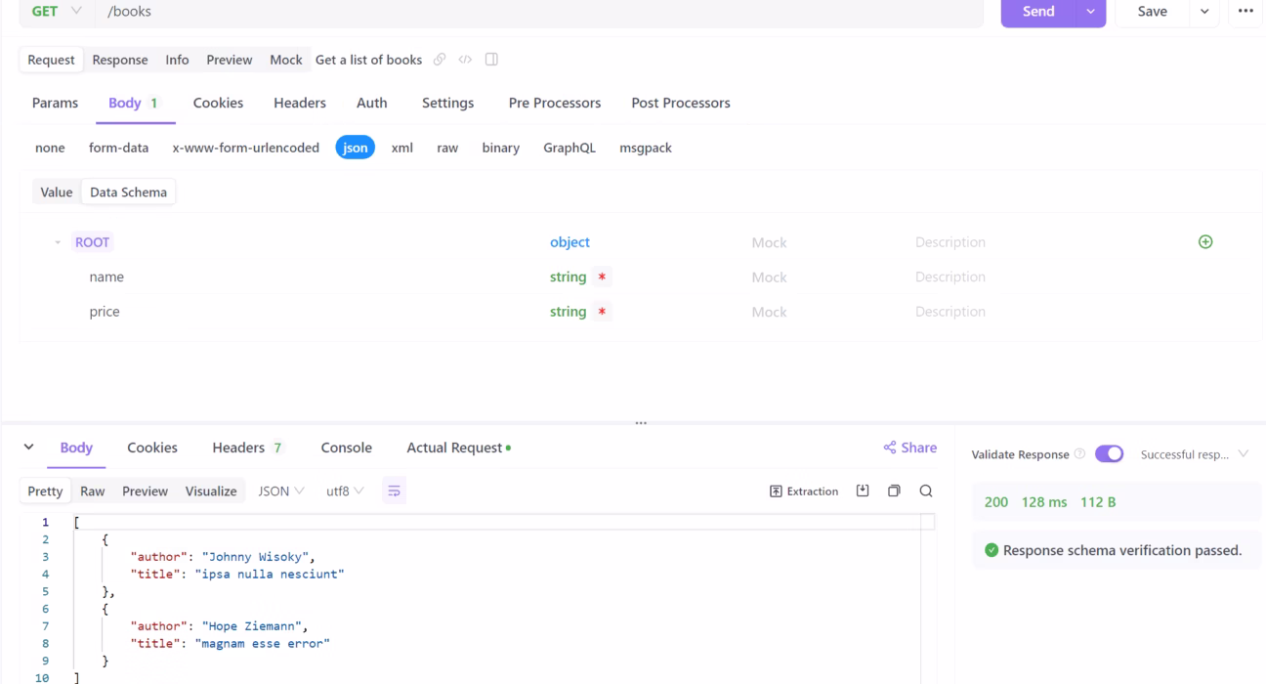The height and width of the screenshot is (684, 1266).
Task: Switch to the Headers tab
Action: click(x=299, y=103)
